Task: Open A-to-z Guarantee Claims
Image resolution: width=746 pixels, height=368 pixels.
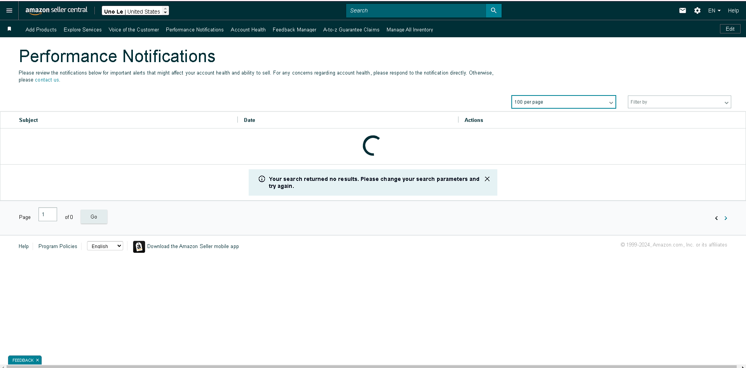Action: (351, 30)
